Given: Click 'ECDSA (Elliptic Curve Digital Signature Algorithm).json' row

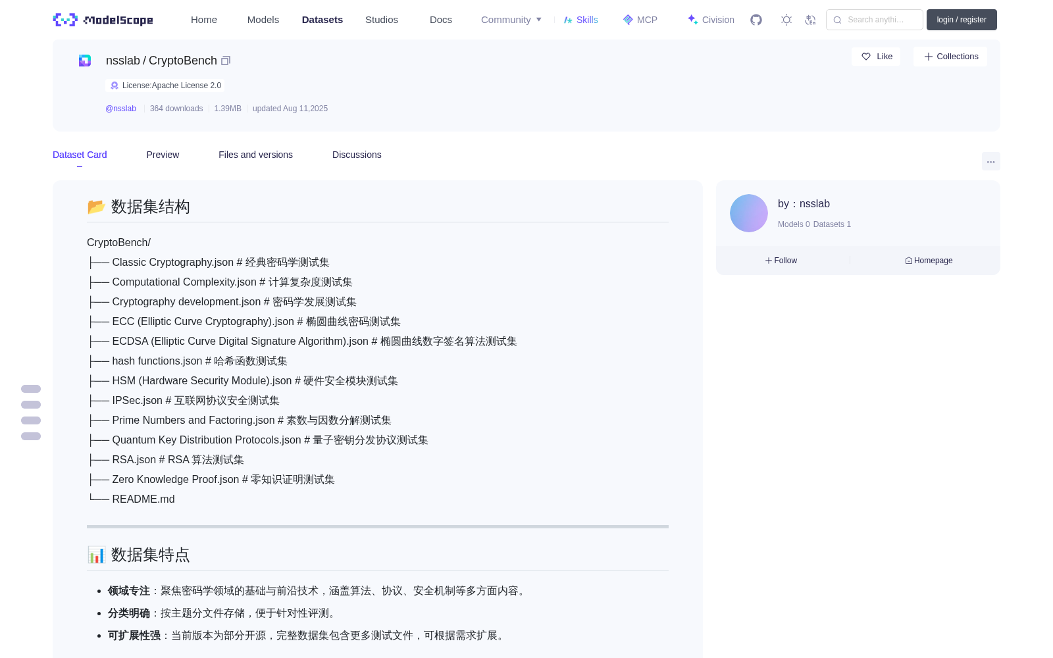Looking at the screenshot, I should point(302,342).
